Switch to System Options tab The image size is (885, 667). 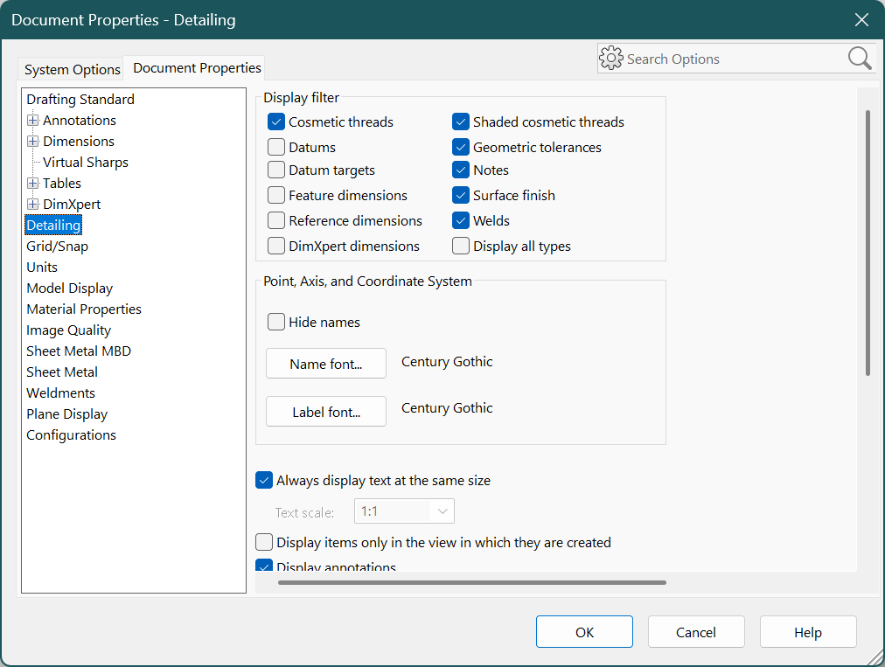(72, 69)
